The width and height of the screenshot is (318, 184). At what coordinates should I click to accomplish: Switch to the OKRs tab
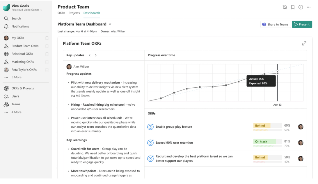pyautogui.click(x=61, y=13)
